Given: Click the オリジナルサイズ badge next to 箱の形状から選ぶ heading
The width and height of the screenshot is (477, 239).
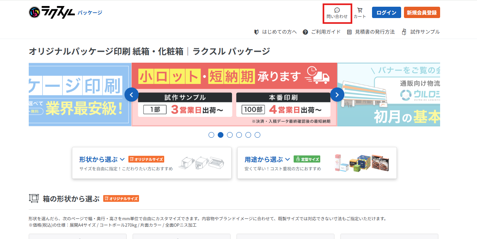Looking at the screenshot, I should (121, 199).
